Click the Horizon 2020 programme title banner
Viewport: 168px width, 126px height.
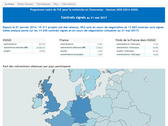pyautogui.click(x=84, y=10)
